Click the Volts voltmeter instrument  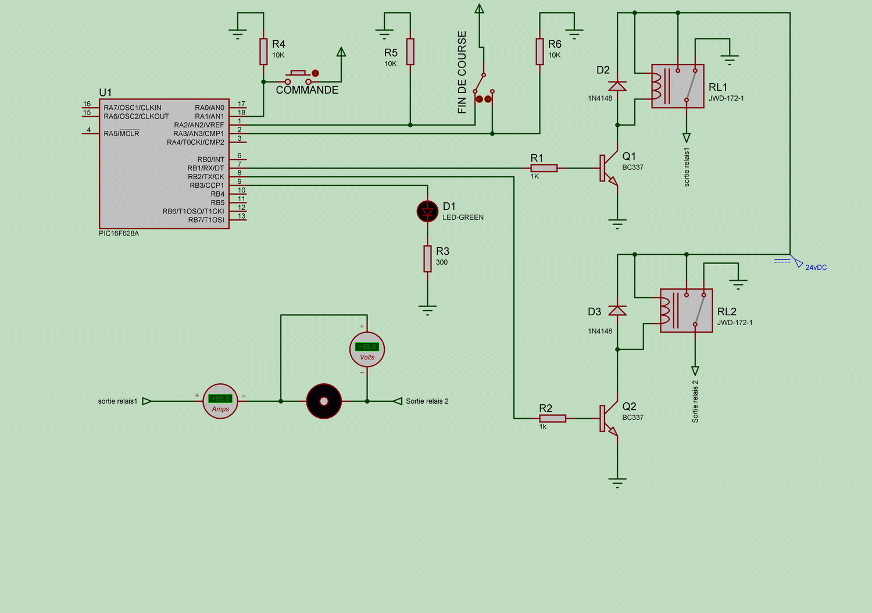pyautogui.click(x=367, y=350)
